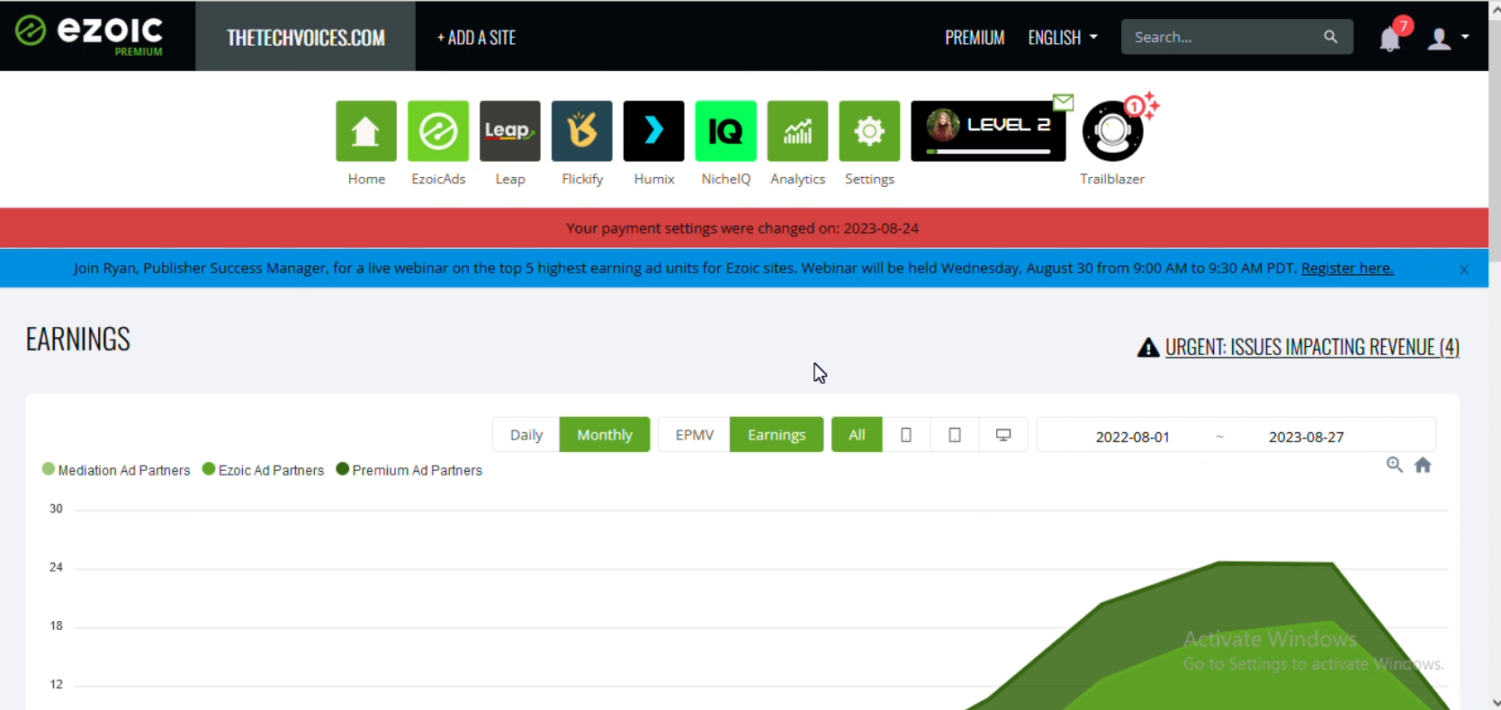Viewport: 1501px width, 710px height.
Task: Toggle Premium Ad Partners legend series
Action: (x=409, y=470)
